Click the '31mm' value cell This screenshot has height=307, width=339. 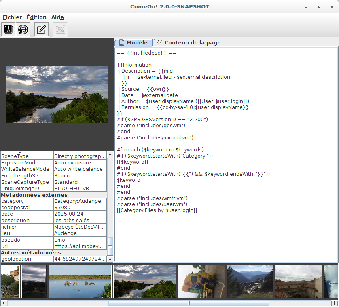80,176
